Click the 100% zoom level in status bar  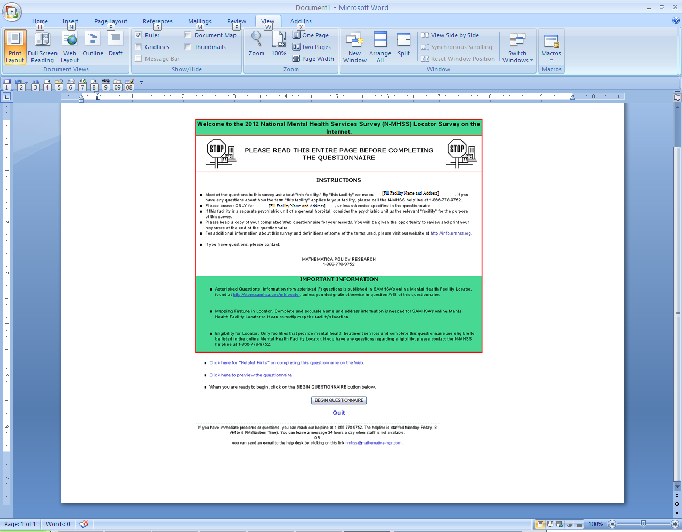[x=596, y=524]
